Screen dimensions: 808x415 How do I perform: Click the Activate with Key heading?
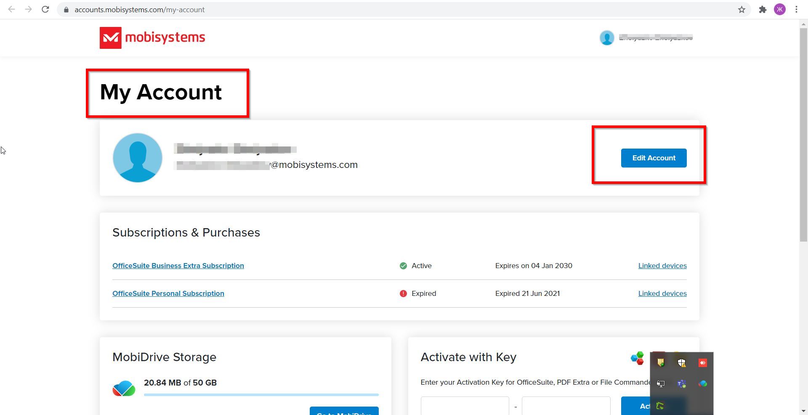(x=468, y=357)
